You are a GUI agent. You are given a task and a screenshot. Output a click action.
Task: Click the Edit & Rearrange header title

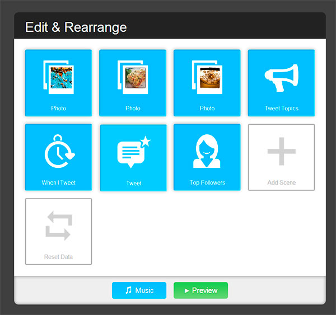(x=76, y=27)
